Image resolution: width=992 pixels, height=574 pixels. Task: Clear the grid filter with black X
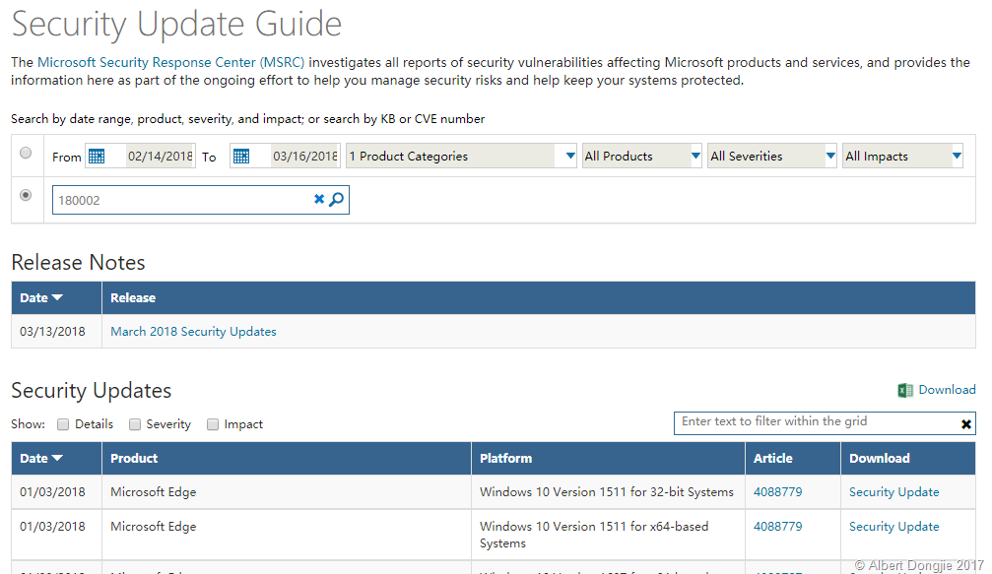coord(966,424)
